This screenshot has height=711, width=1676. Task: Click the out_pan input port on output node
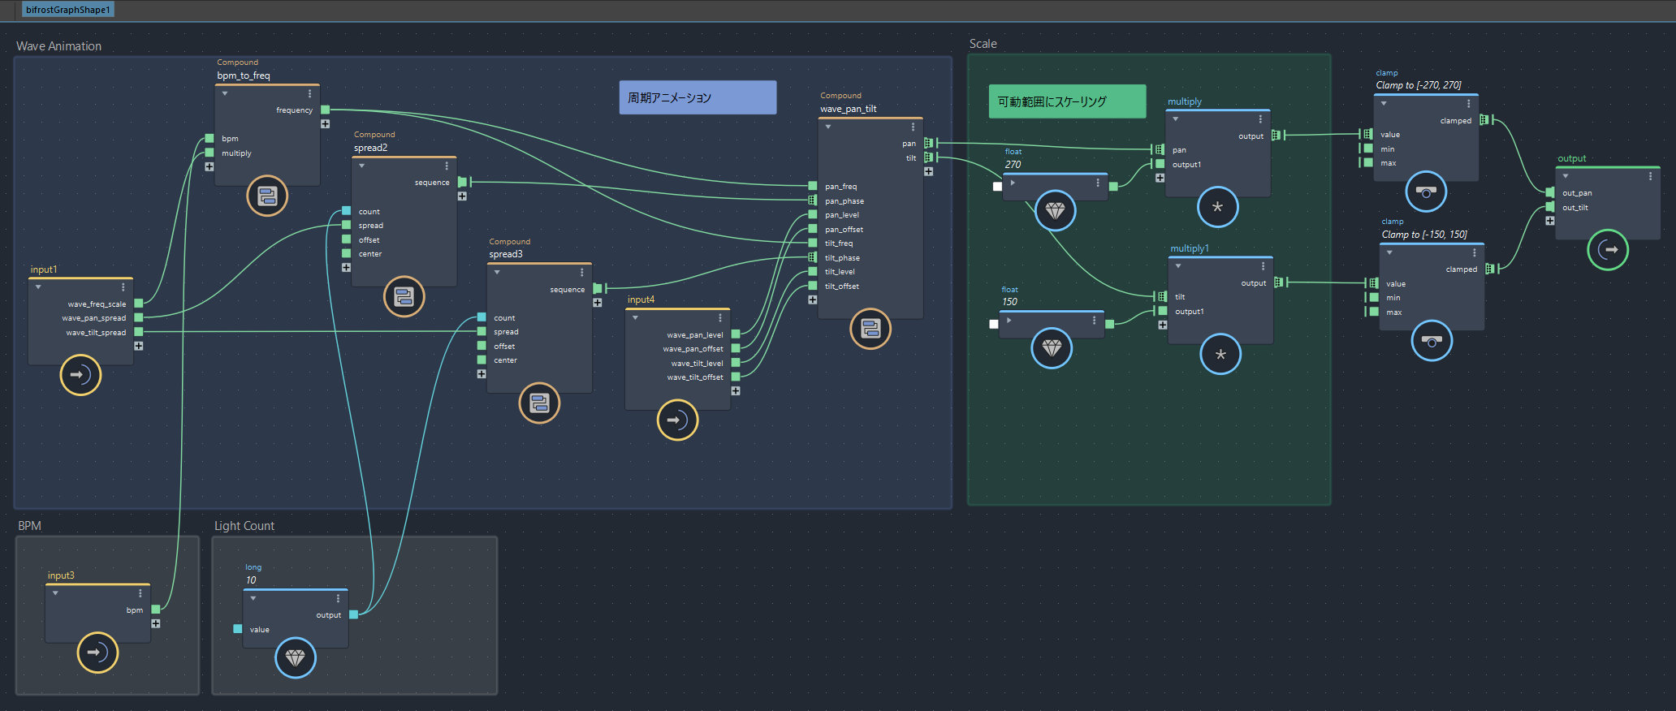(x=1550, y=192)
